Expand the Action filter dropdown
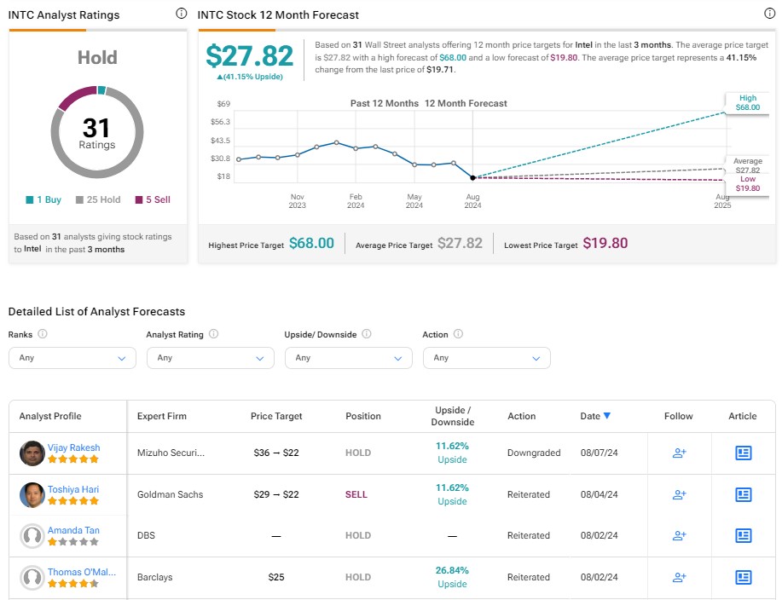This screenshot has height=600, width=782. [x=487, y=358]
